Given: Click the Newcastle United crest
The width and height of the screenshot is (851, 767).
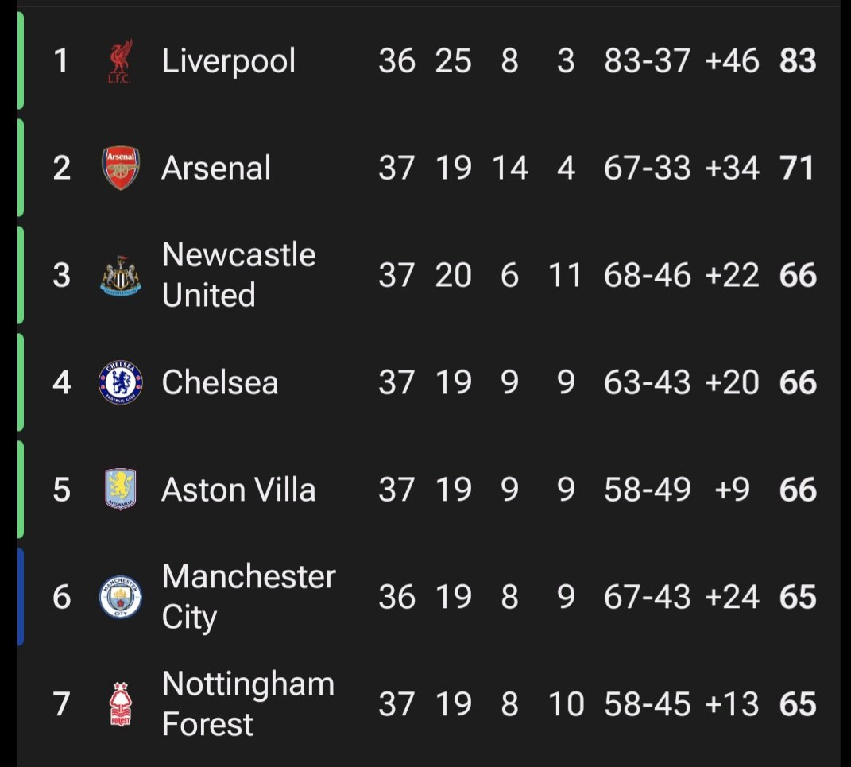Looking at the screenshot, I should (121, 276).
